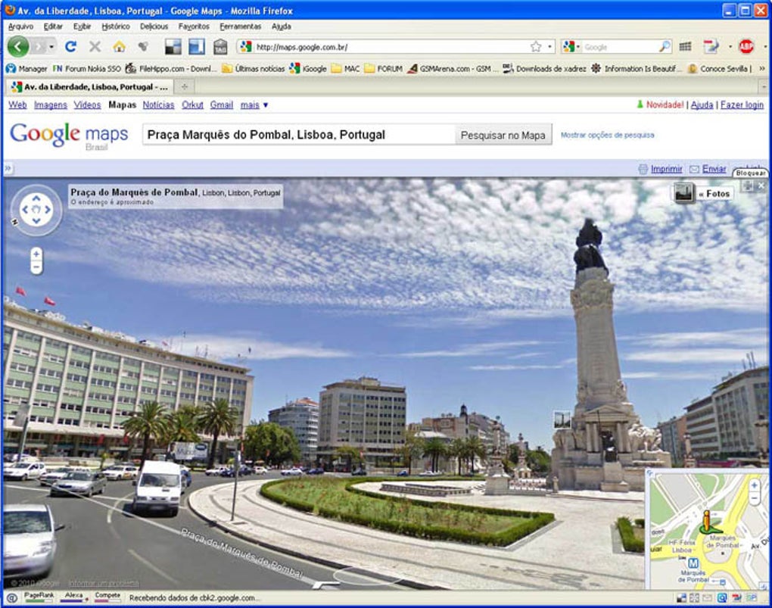Open the Vídeos link

click(x=87, y=105)
